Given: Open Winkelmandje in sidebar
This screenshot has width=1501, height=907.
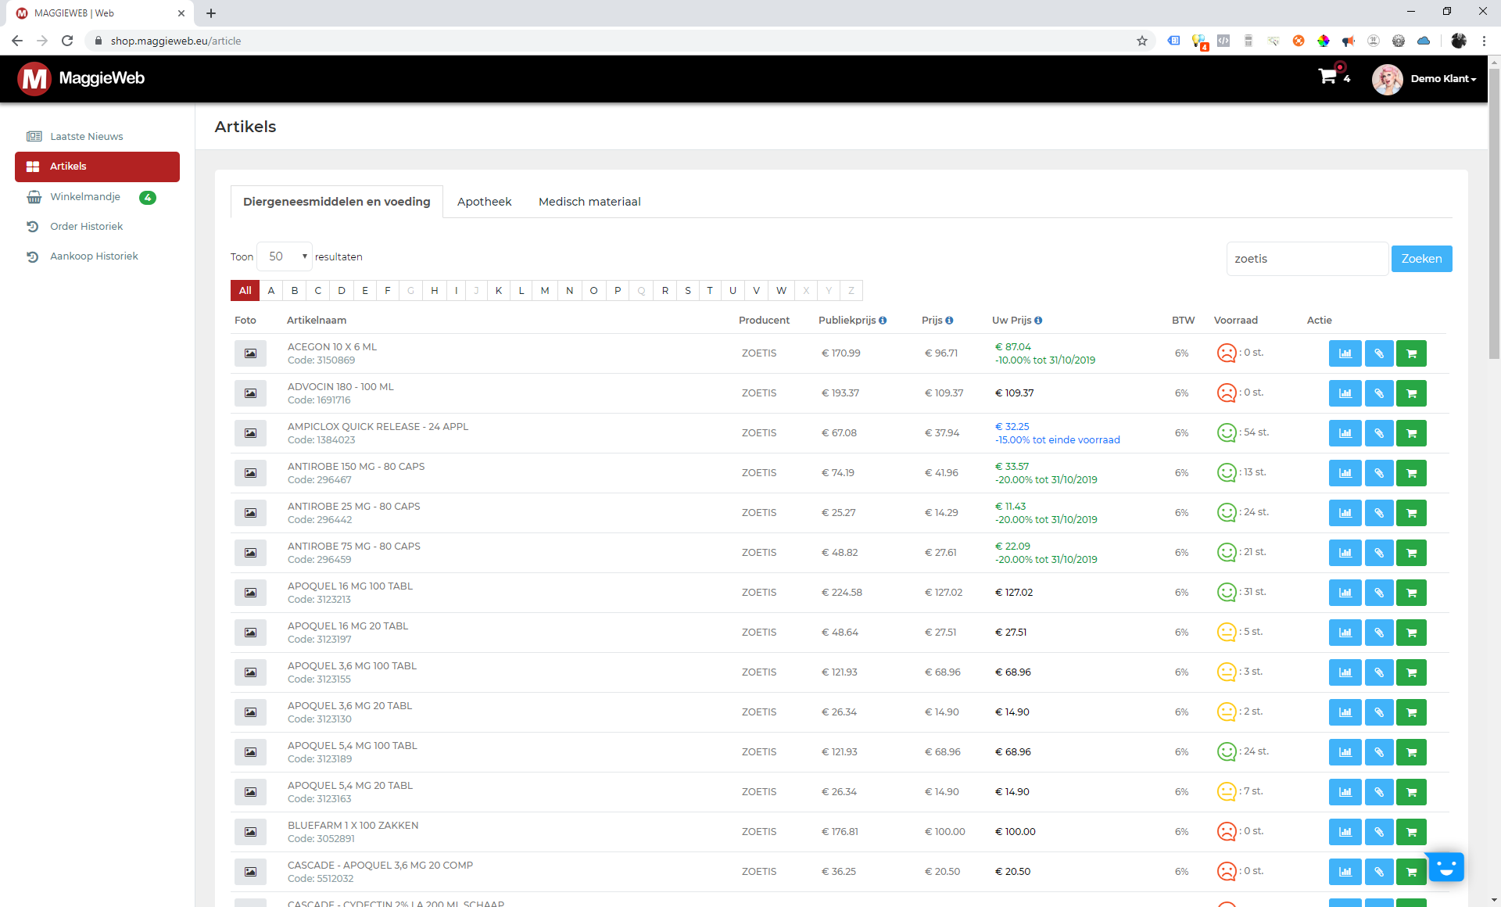Looking at the screenshot, I should (85, 197).
